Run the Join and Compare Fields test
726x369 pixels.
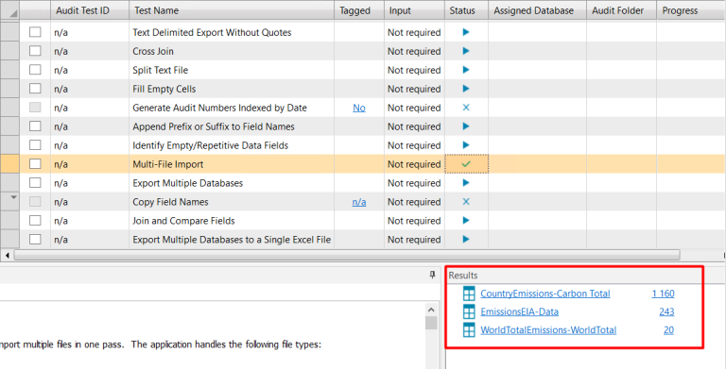click(466, 221)
